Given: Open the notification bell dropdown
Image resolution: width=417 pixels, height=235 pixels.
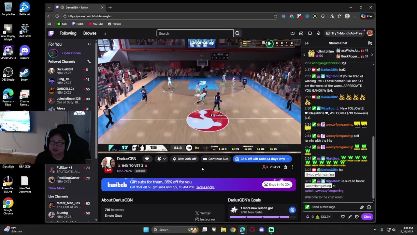Looking at the screenshot, I should click(161, 159).
